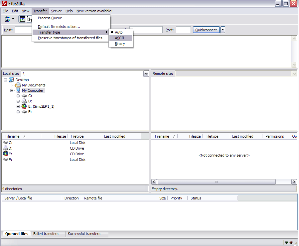
Task: Open the File menu
Action: (x=5, y=11)
